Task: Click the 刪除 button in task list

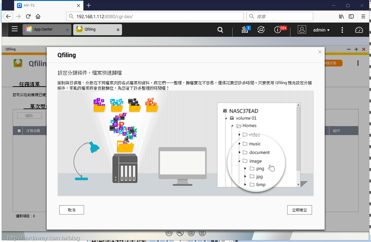Action: [x=29, y=116]
